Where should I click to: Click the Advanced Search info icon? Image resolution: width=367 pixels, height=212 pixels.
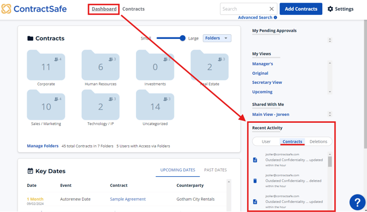pyautogui.click(x=275, y=17)
